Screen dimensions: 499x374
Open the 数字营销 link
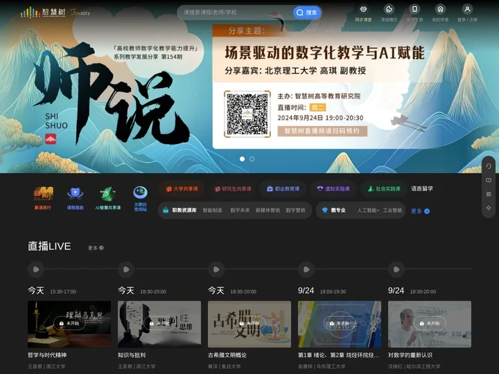[295, 211]
